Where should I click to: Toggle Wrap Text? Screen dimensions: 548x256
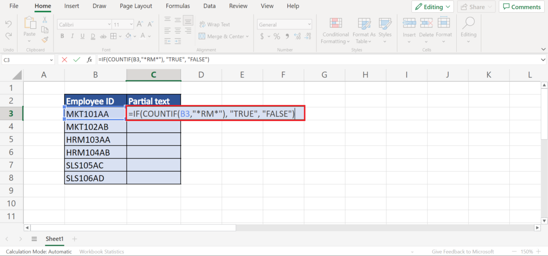(x=214, y=25)
